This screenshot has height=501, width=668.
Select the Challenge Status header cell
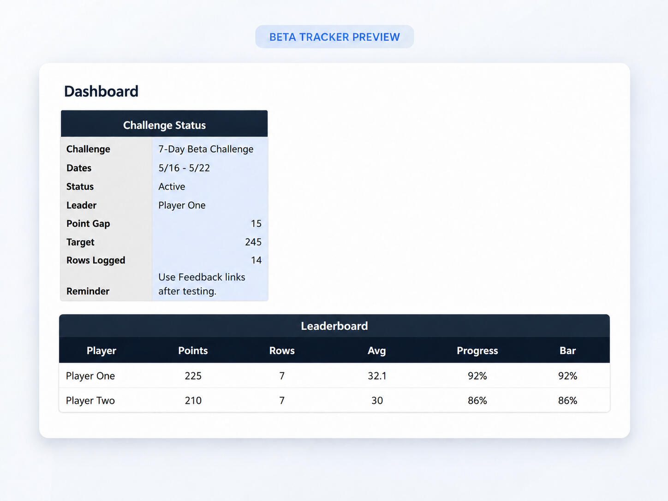coord(164,125)
